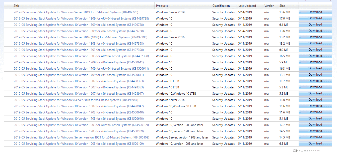337x153 pixels.
Task: Open Windows 10 Version 1709 x64 KB4500641 link
Action: (x=79, y=75)
